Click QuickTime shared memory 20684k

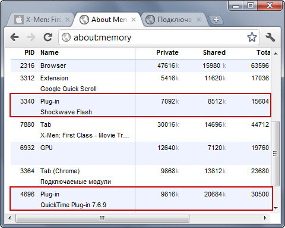coord(215,194)
